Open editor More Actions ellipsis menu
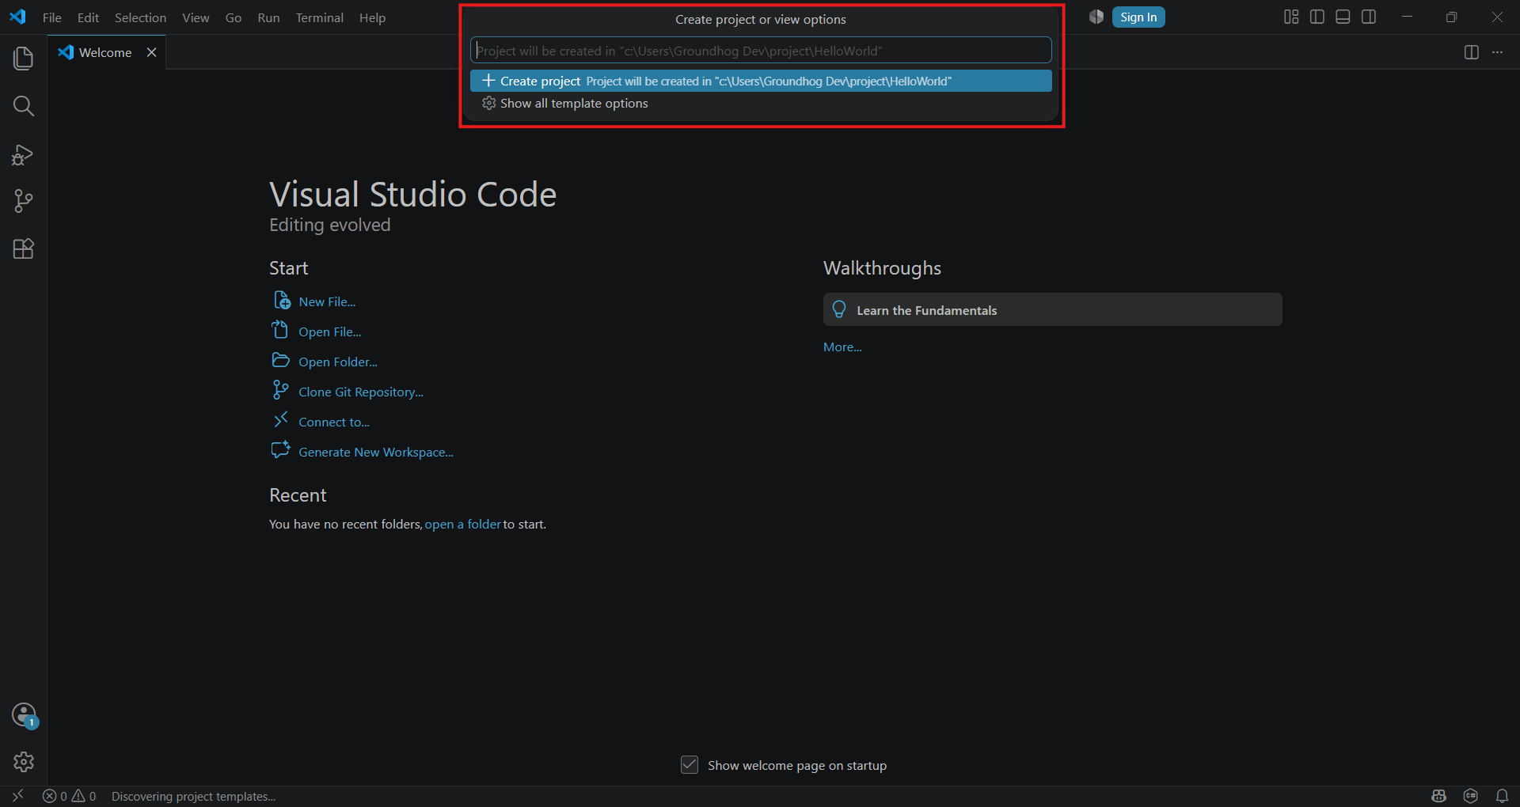Image resolution: width=1520 pixels, height=807 pixels. coord(1497,52)
